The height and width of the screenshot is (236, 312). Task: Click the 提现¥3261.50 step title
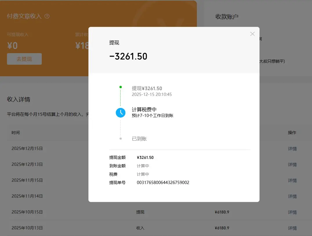click(x=147, y=88)
